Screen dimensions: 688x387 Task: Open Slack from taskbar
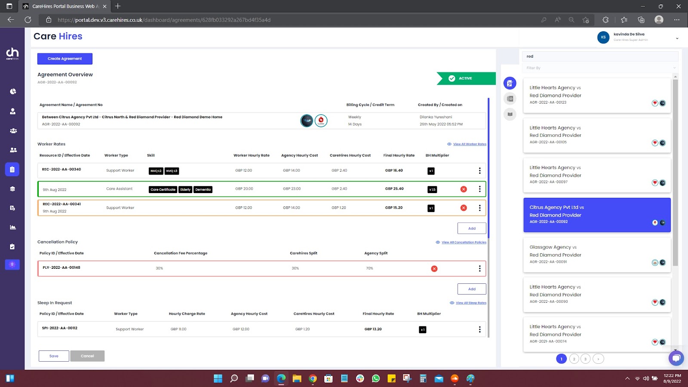click(360, 378)
